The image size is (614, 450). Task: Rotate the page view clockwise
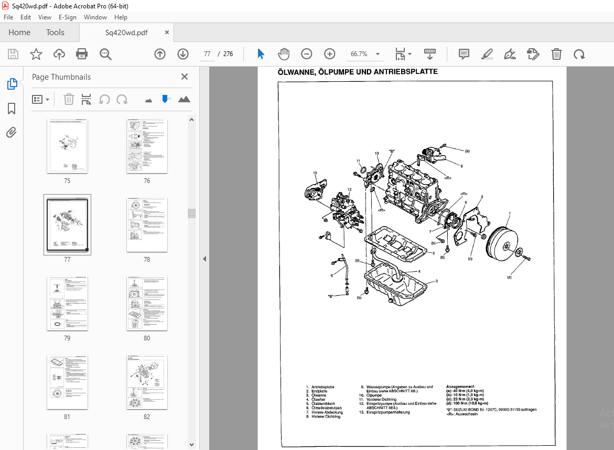tap(579, 54)
